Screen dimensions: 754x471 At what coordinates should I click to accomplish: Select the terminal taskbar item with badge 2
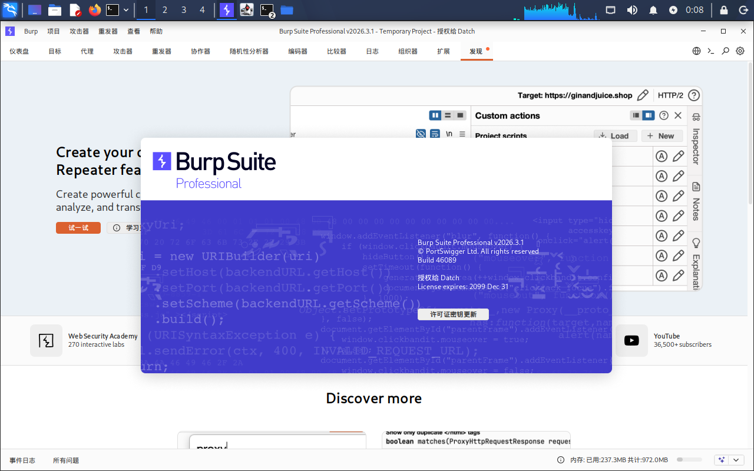pos(267,9)
